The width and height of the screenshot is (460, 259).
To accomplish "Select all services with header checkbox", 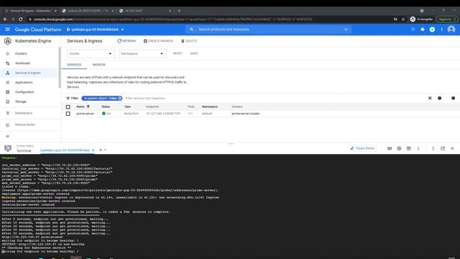I will coord(68,107).
